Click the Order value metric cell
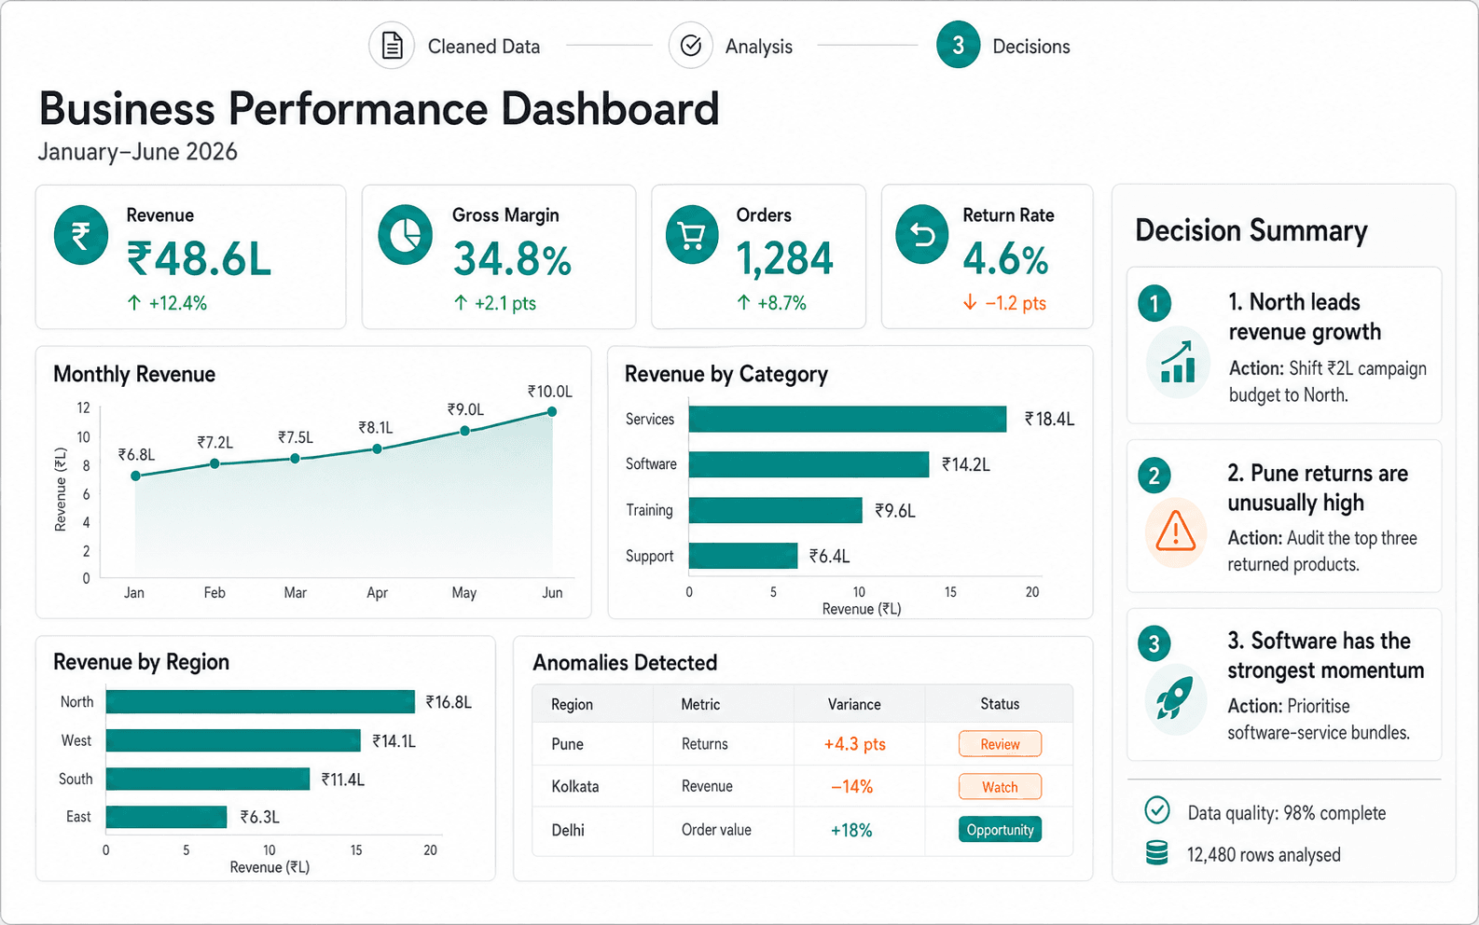This screenshot has height=925, width=1479. click(x=716, y=830)
